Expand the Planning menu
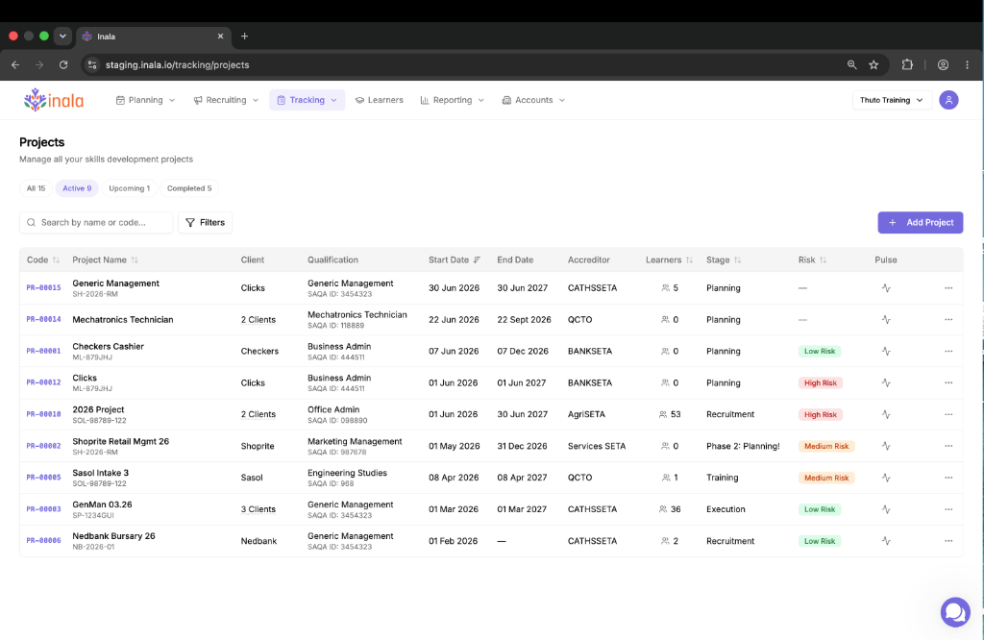Screen dimensions: 984x640 146,100
